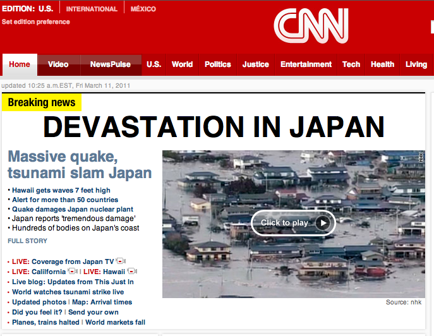Screen dimensions: 434x336
Task: Click the updated 10:25 a.m. EST timestamp
Action: 66,85
